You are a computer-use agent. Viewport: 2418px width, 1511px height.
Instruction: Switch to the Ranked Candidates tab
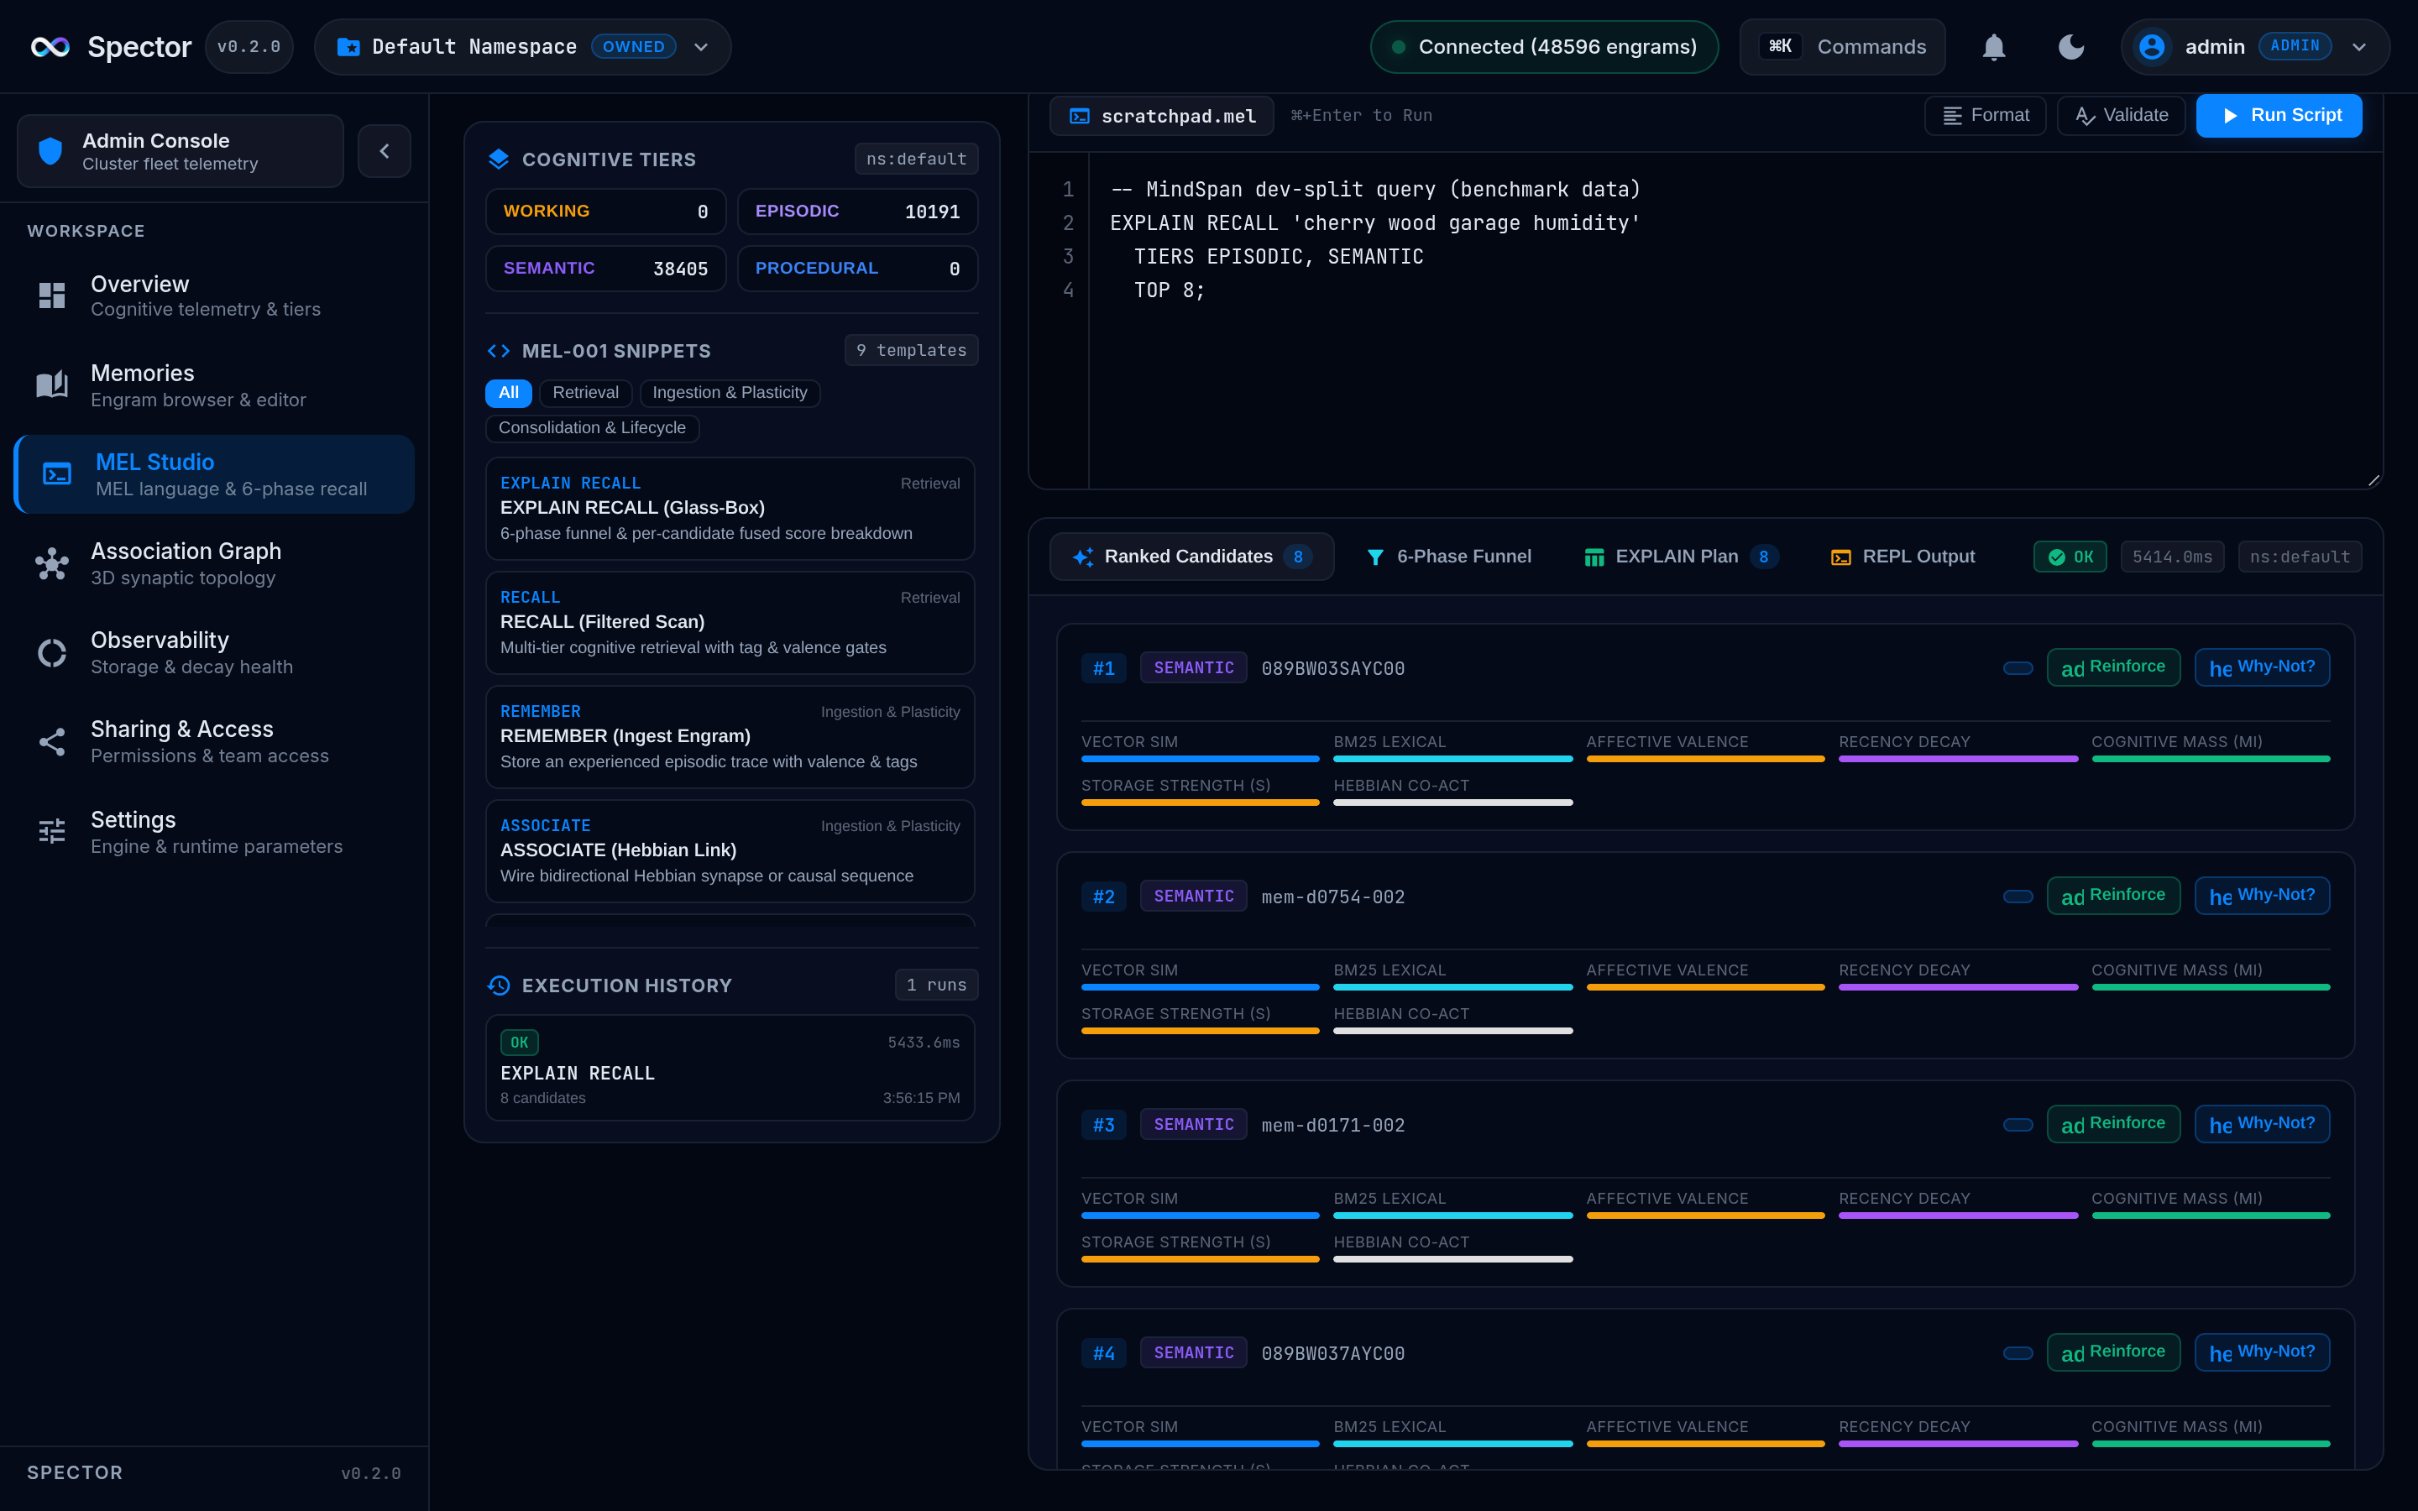(x=1191, y=557)
